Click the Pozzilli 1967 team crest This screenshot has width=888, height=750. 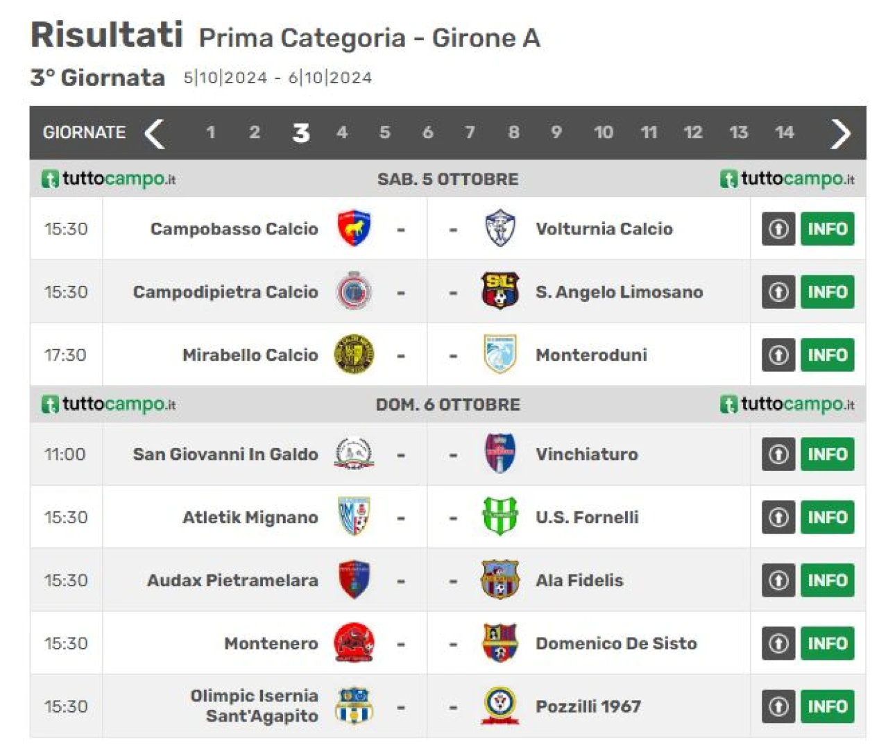(x=499, y=706)
